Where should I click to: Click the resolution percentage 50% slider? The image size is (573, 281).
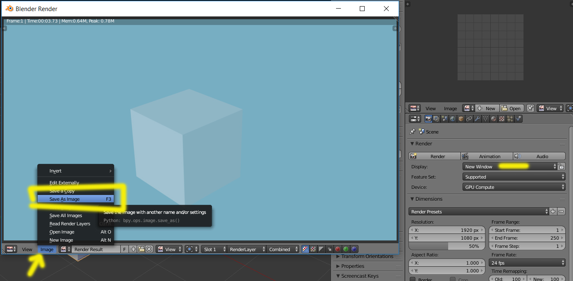coord(447,246)
